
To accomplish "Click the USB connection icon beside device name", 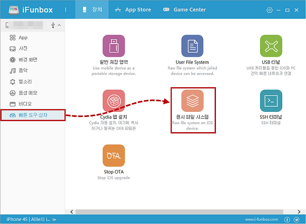I will 53,25.
